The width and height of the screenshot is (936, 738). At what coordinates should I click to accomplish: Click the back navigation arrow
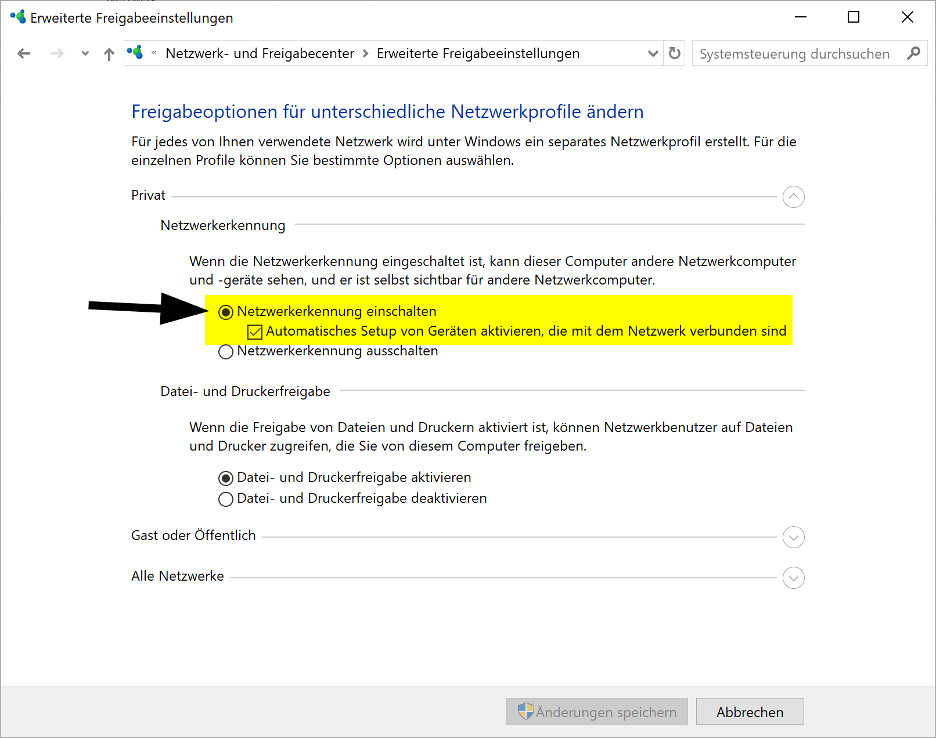(24, 53)
